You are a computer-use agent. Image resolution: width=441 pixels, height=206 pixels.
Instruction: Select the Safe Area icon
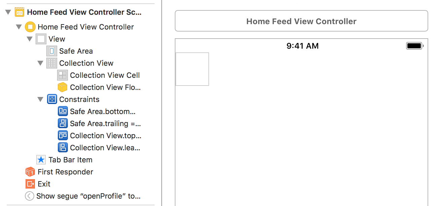click(52, 51)
